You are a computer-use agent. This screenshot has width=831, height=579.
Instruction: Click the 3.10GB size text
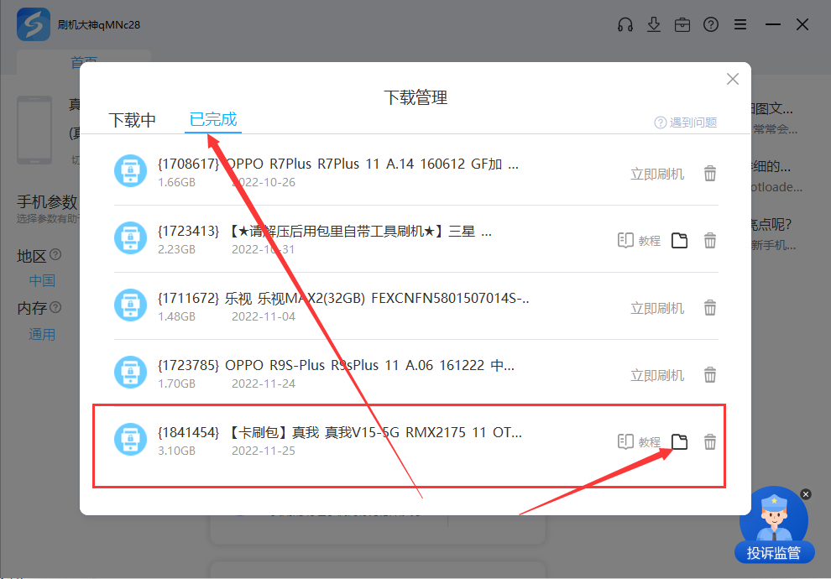pos(176,451)
